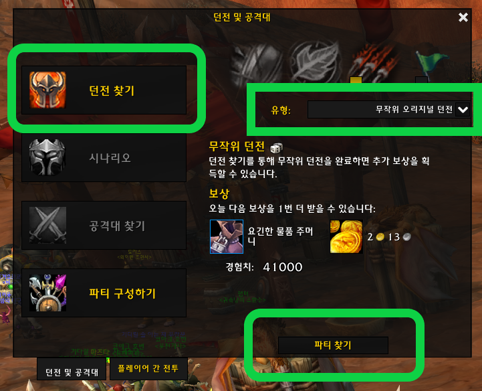Open the 유형 dungeon type dropdown
Viewport: 482px width, 391px height.
[389, 109]
